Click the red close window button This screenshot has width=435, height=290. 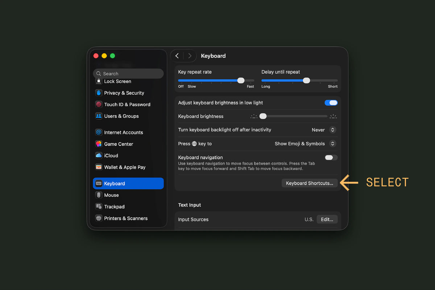coord(96,56)
